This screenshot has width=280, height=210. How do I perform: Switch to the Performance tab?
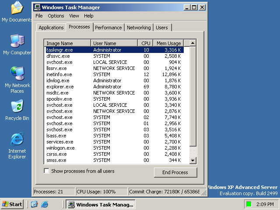(x=108, y=28)
